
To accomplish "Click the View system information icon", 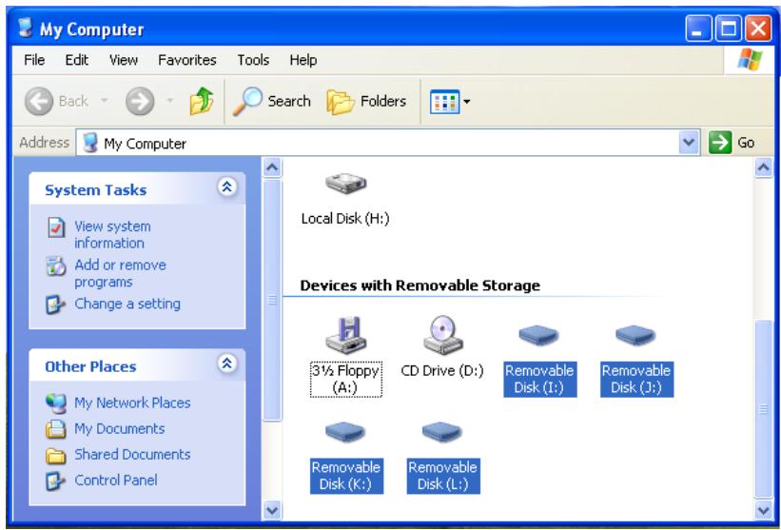I will [x=56, y=227].
